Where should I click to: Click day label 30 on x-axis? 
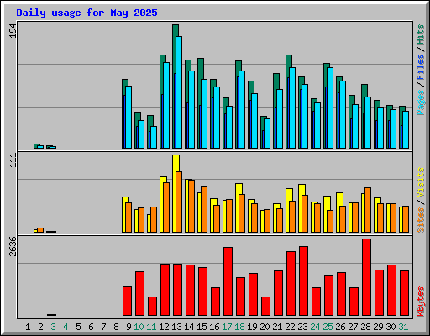pos(391,327)
